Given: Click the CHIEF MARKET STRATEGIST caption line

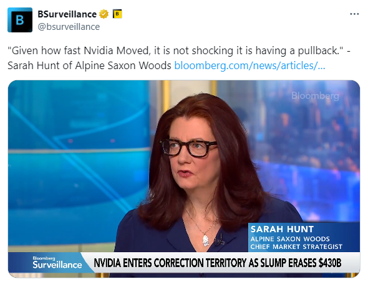Looking at the screenshot, I should pyautogui.click(x=296, y=247).
